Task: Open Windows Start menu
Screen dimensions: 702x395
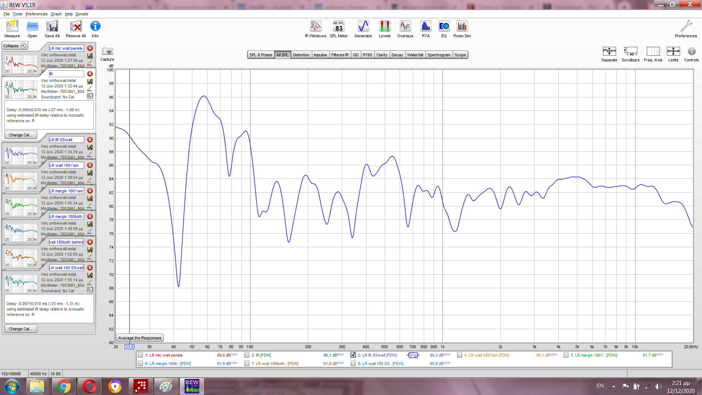Action: (x=12, y=386)
